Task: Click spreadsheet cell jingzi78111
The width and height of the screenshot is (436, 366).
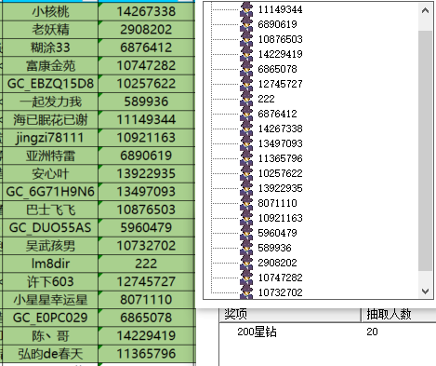Action: [50, 138]
